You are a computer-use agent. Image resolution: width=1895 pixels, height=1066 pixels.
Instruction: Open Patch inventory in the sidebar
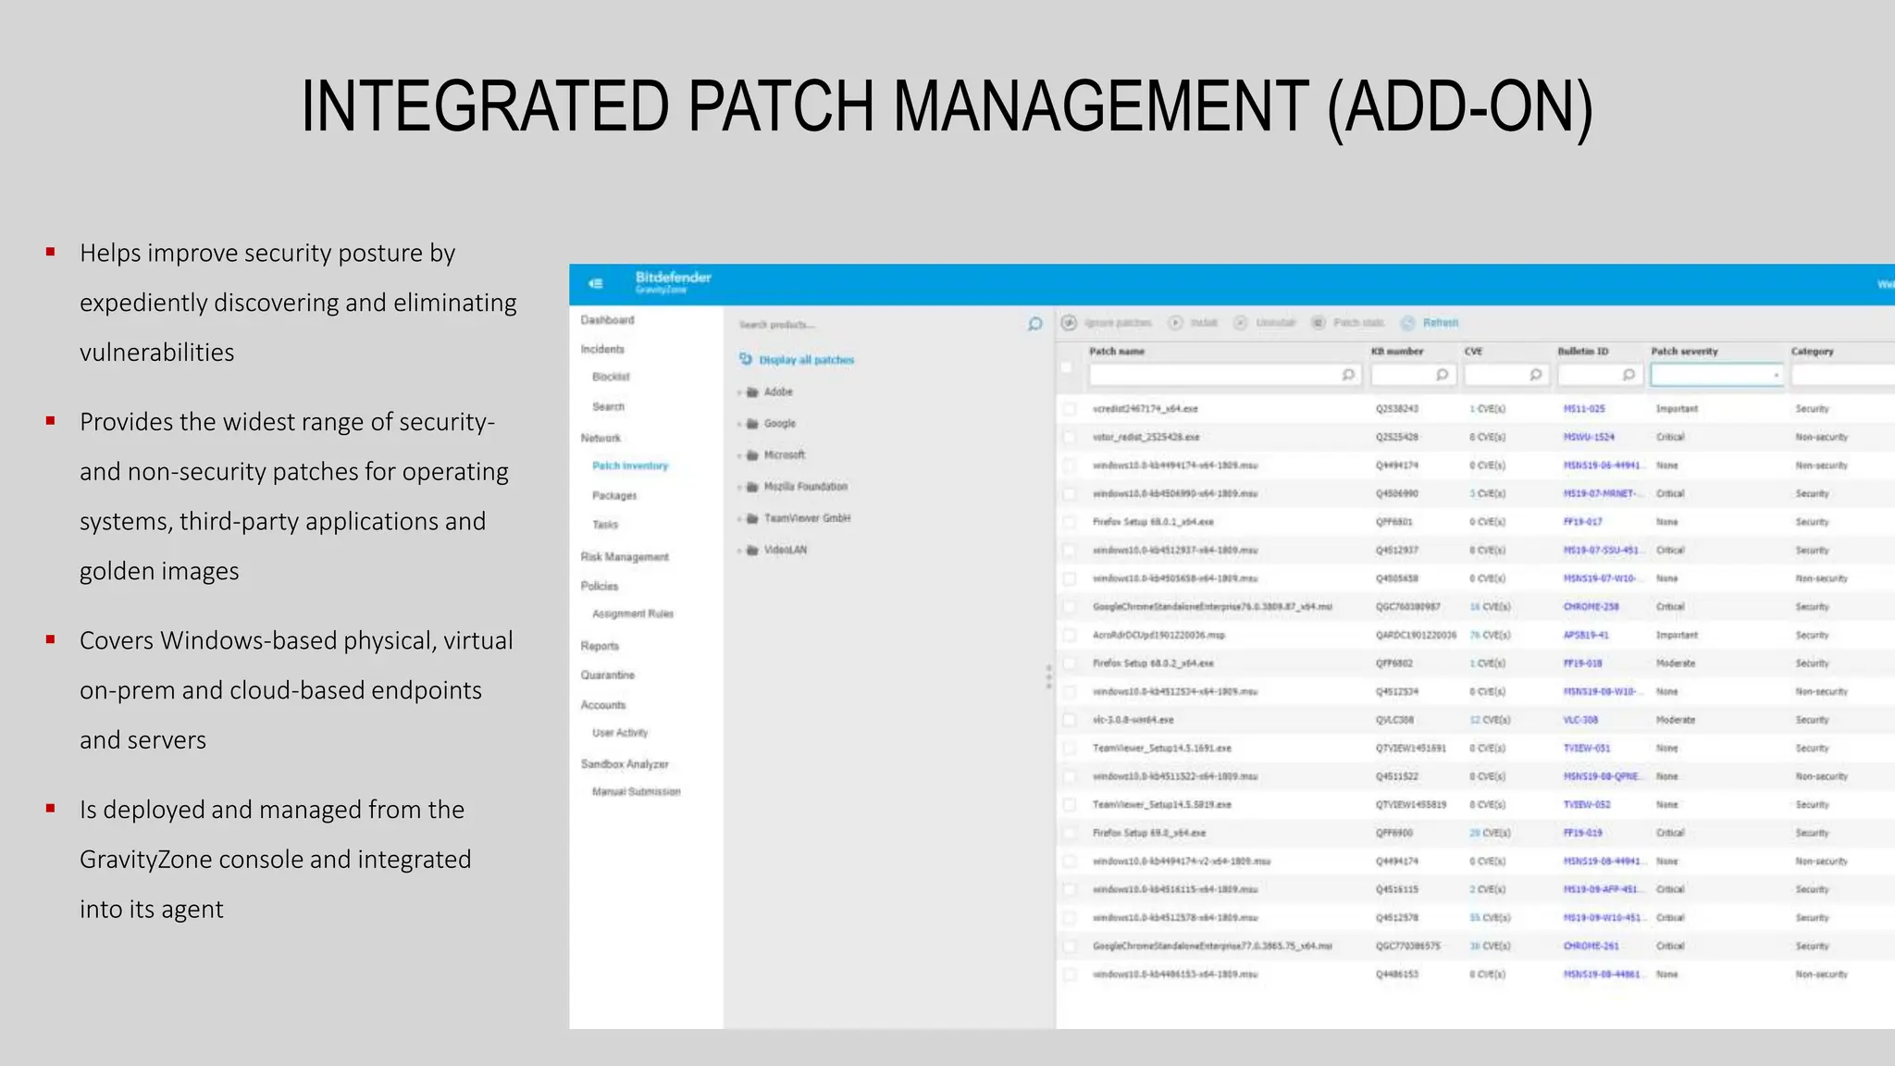pyautogui.click(x=630, y=466)
